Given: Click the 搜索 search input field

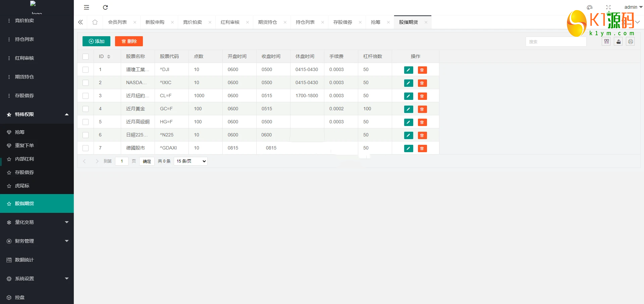Looking at the screenshot, I should pos(556,42).
